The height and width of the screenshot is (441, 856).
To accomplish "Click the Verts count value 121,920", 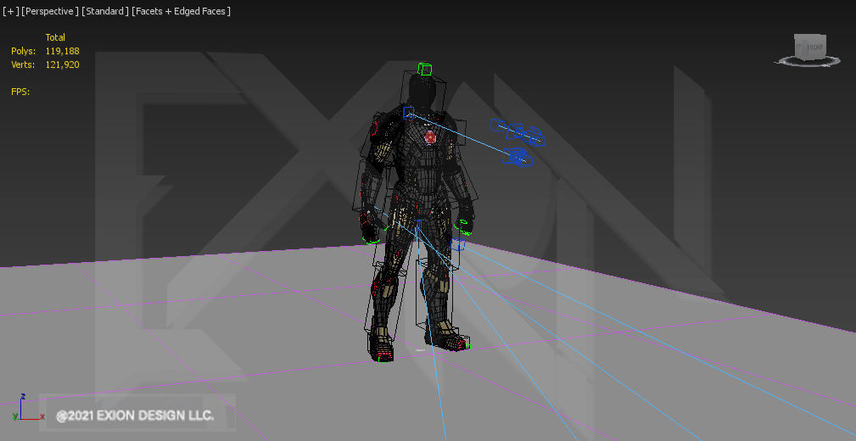I will pos(62,65).
